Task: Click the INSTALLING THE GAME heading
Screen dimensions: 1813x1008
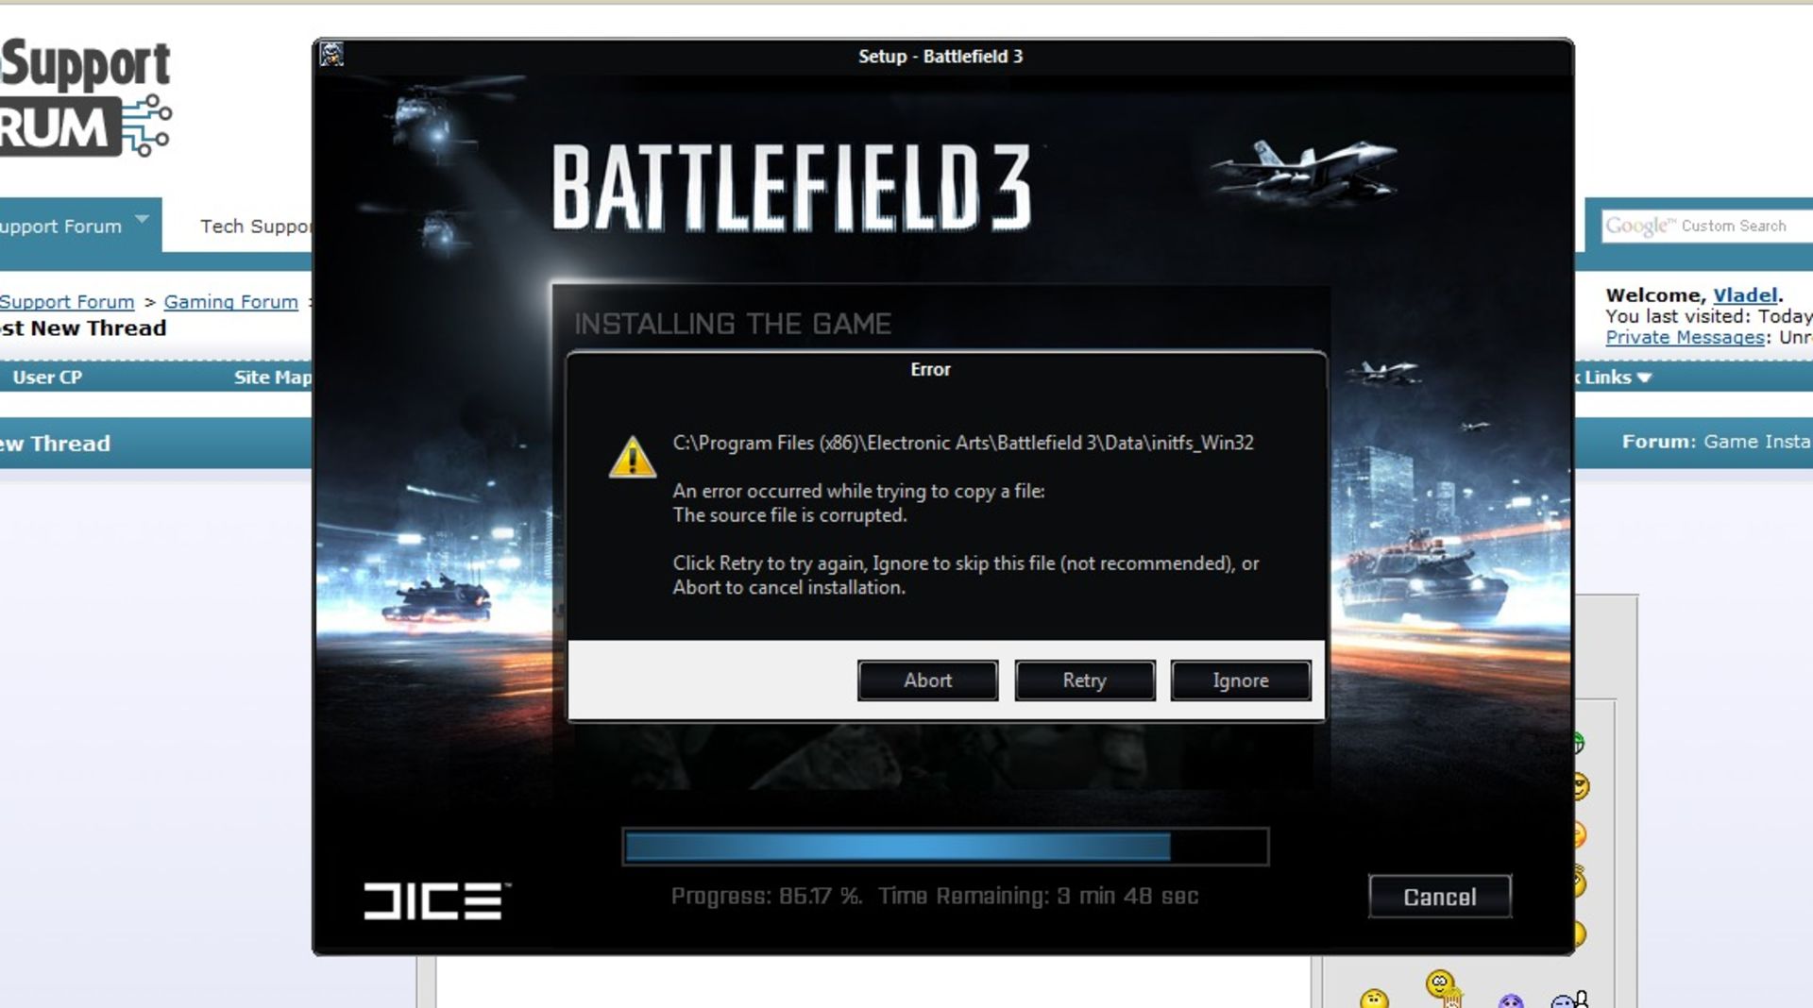Action: click(x=733, y=325)
